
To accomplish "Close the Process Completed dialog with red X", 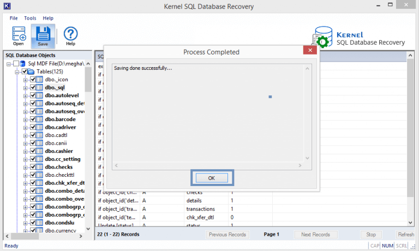I will 310,50.
